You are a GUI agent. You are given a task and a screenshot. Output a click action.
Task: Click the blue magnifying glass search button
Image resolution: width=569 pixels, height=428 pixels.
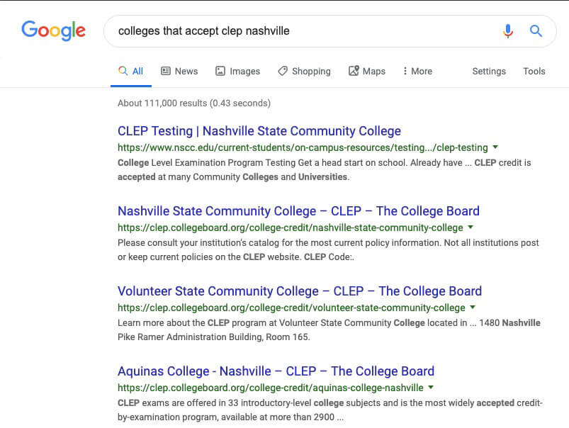536,31
